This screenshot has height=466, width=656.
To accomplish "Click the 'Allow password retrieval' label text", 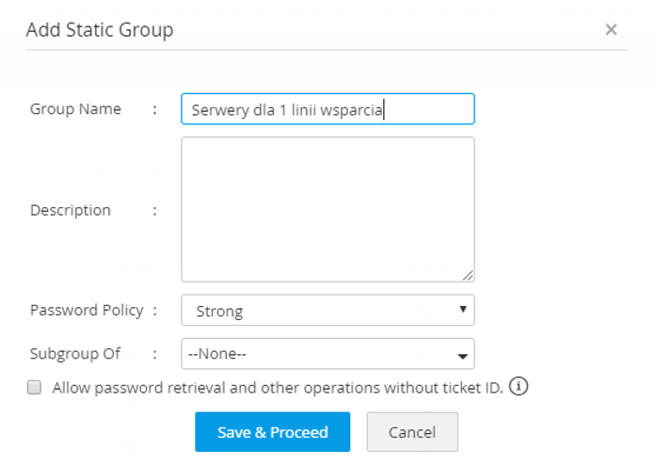I will point(278,387).
